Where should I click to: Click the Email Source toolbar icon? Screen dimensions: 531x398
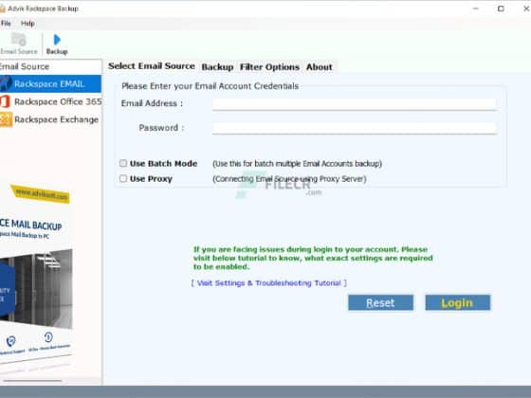(x=19, y=40)
